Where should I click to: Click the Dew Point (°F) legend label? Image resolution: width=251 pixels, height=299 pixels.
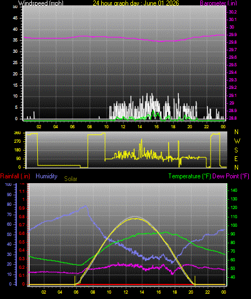[x=231, y=176]
